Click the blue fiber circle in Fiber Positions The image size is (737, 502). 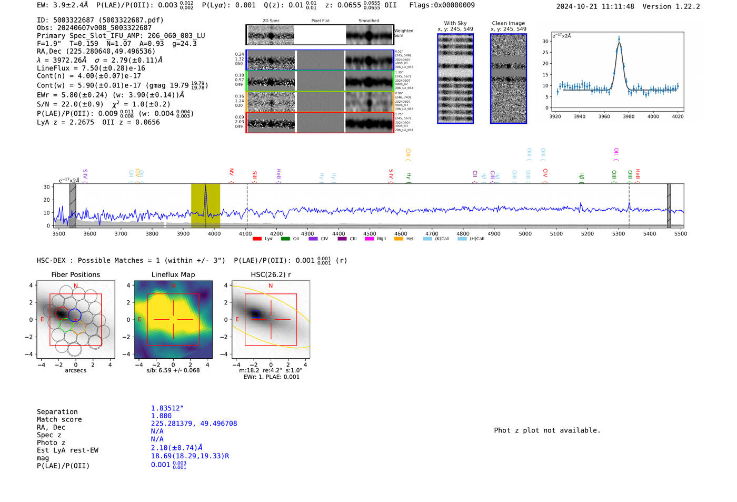(75, 315)
